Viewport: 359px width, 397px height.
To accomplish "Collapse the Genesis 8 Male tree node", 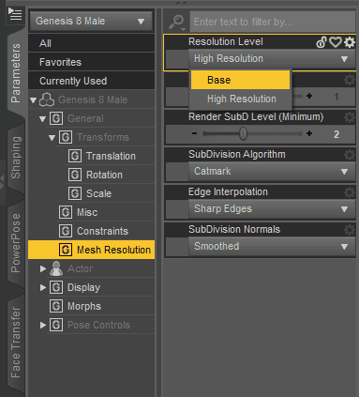I will click(x=34, y=100).
